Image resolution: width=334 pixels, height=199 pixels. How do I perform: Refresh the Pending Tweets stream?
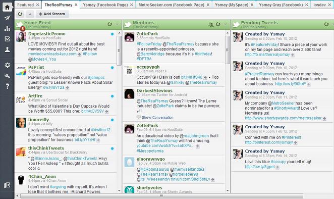(x=326, y=24)
